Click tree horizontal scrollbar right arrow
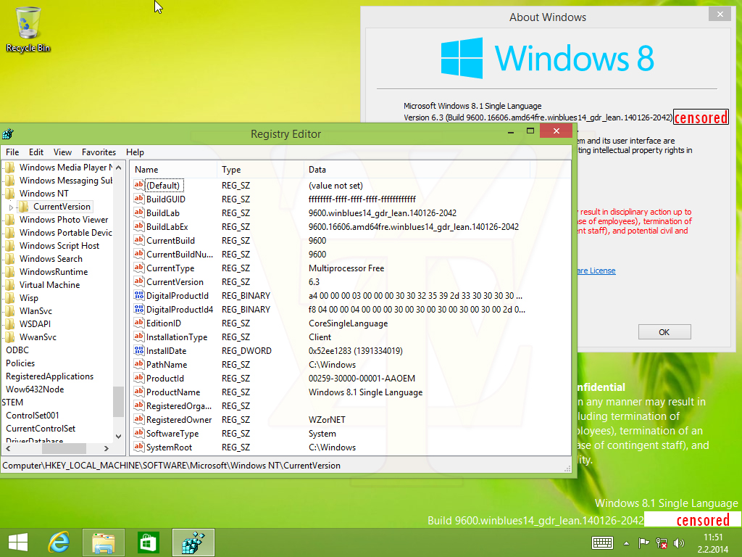 click(x=107, y=448)
